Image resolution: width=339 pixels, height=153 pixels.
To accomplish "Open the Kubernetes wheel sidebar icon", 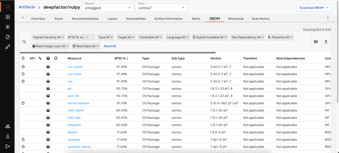I will tap(8, 27).
